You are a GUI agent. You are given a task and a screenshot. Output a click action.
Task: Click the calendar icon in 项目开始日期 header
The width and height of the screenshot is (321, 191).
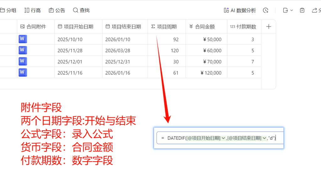pos(60,26)
